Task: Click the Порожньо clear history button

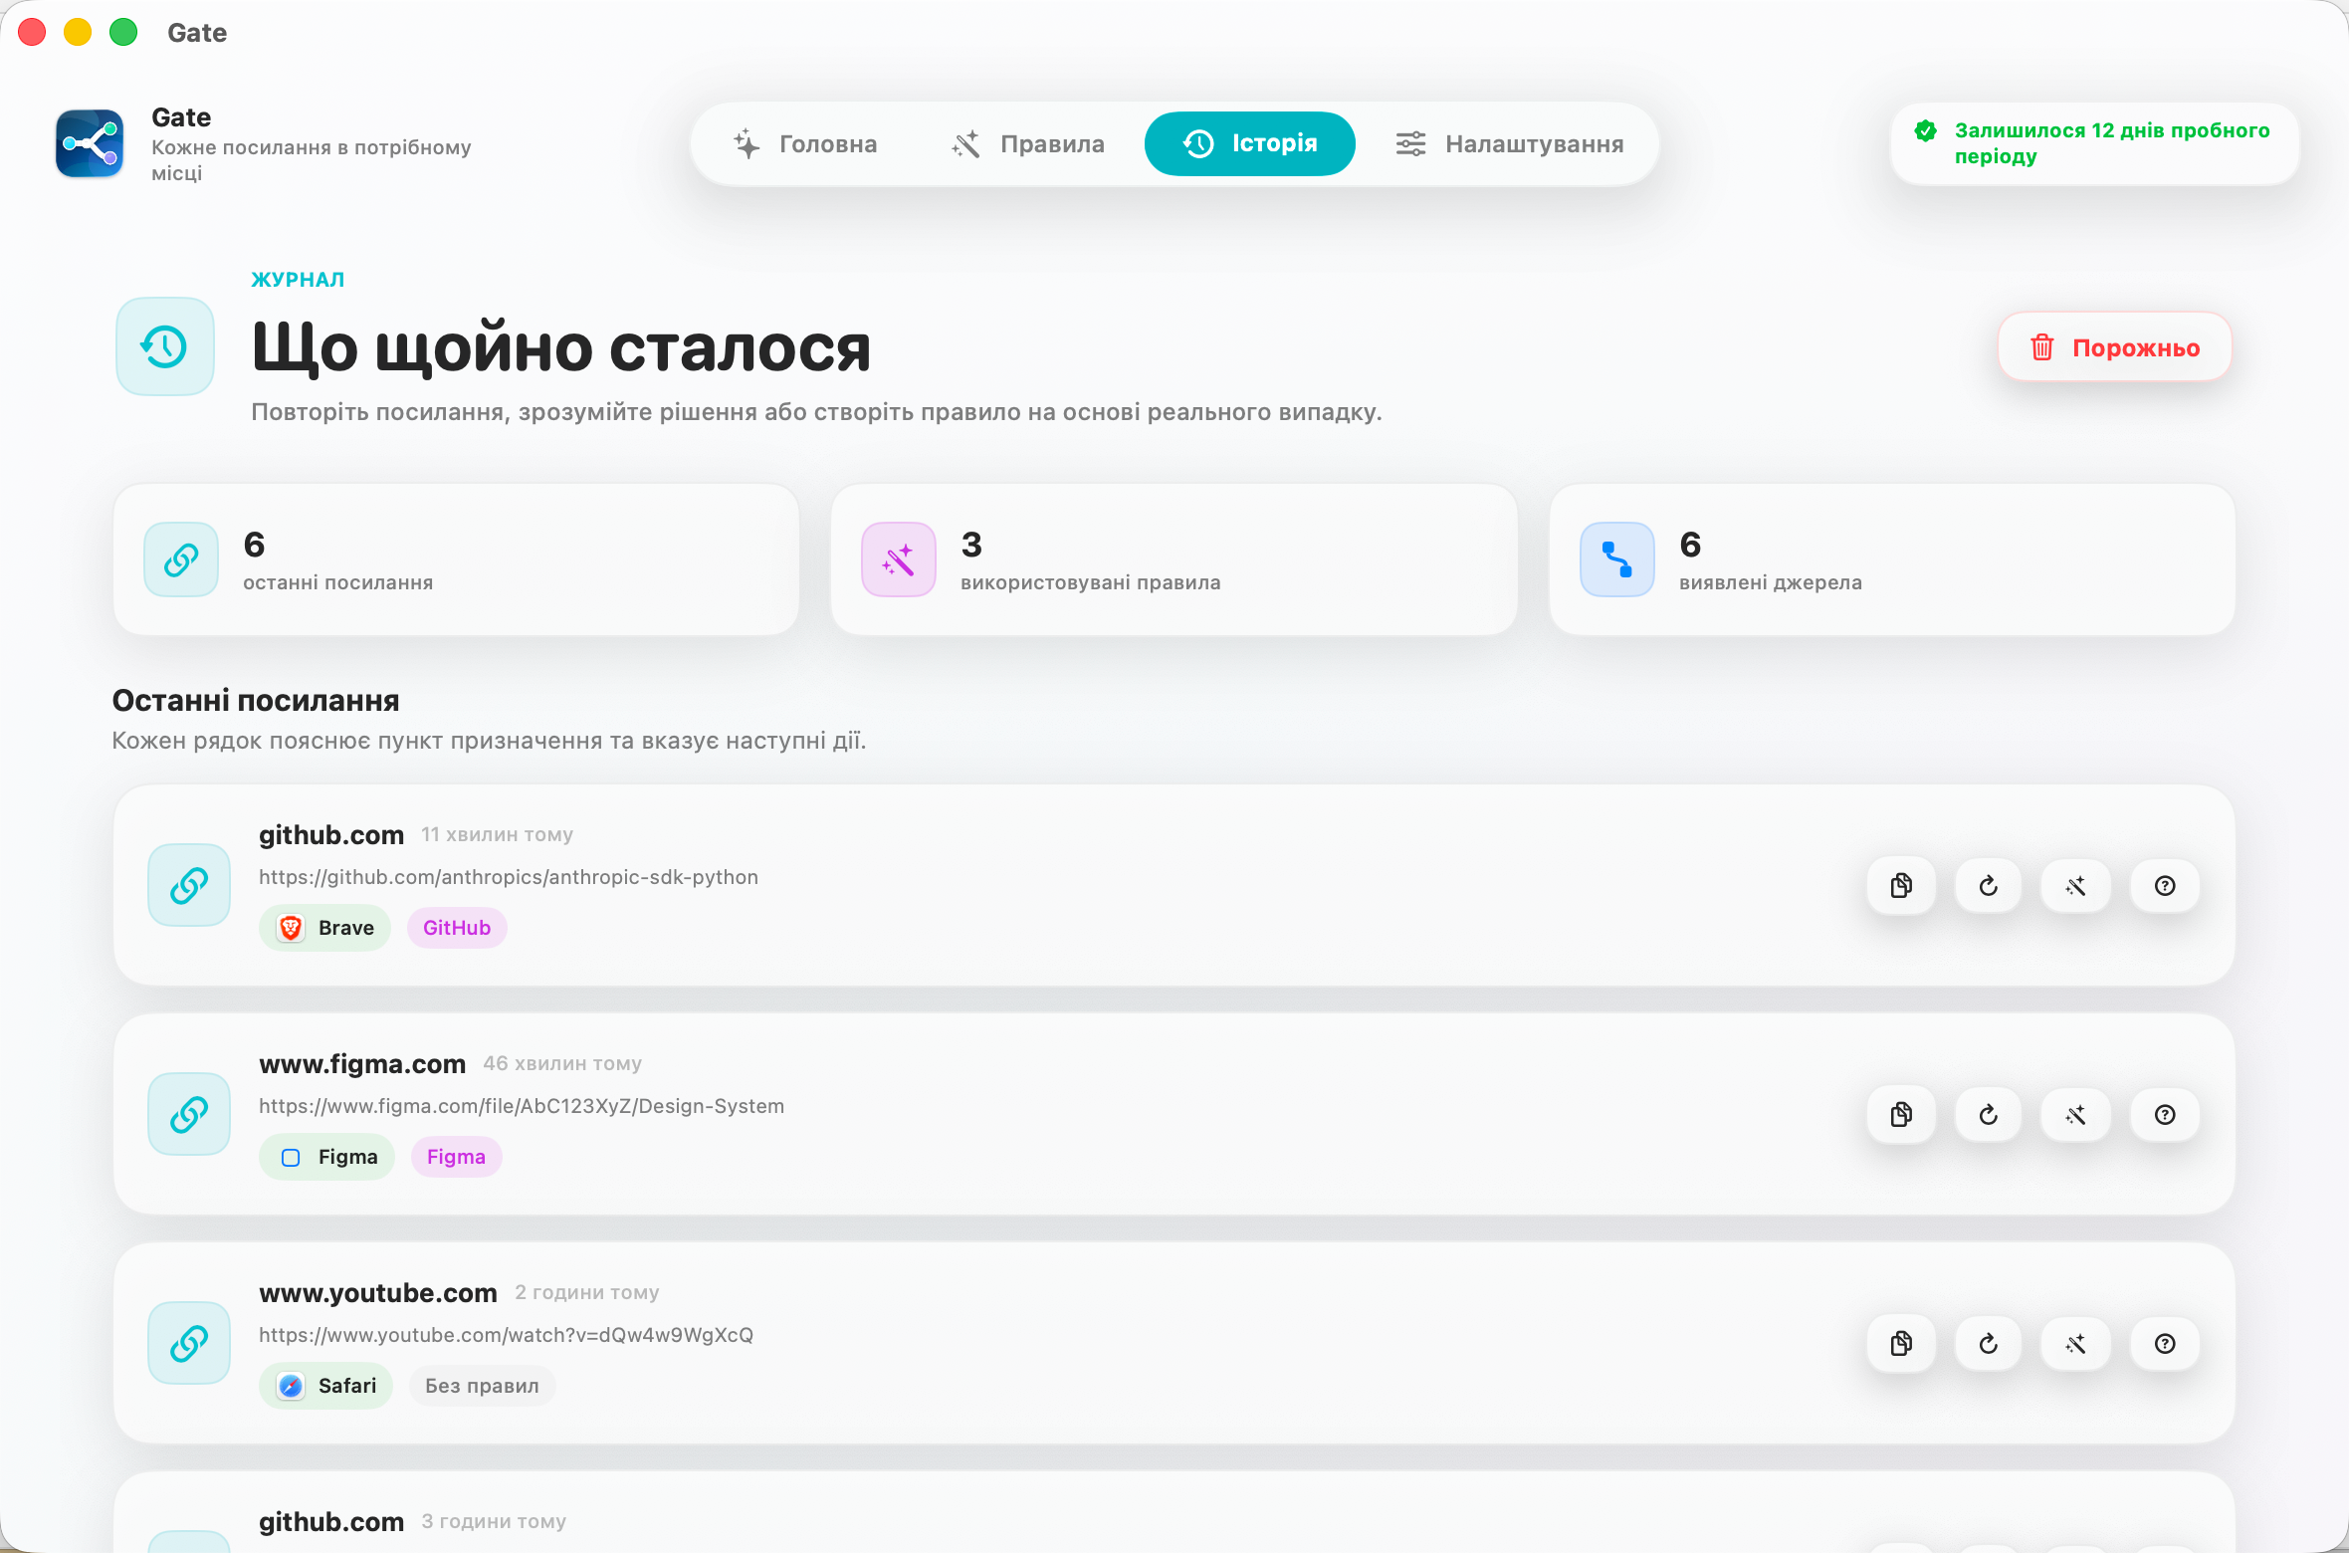Action: (2114, 347)
